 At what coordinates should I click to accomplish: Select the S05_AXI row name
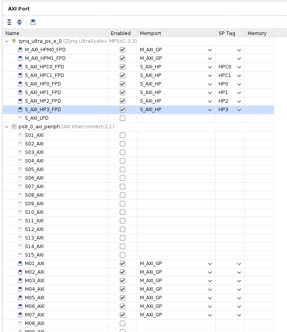coord(34,169)
